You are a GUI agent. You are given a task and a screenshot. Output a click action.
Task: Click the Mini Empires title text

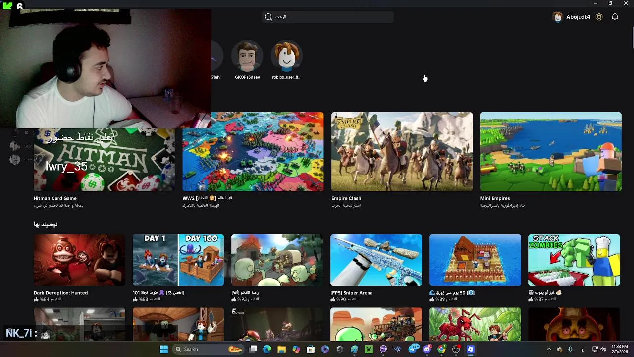click(495, 198)
